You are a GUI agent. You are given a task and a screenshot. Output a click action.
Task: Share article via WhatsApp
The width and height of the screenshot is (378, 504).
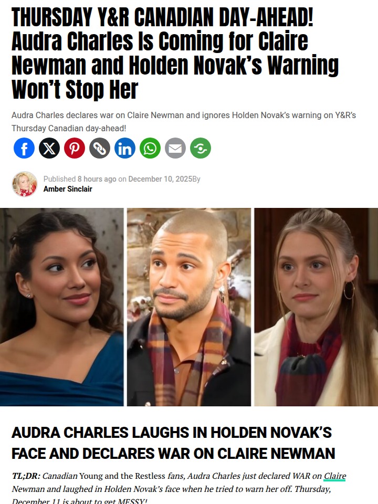point(150,148)
